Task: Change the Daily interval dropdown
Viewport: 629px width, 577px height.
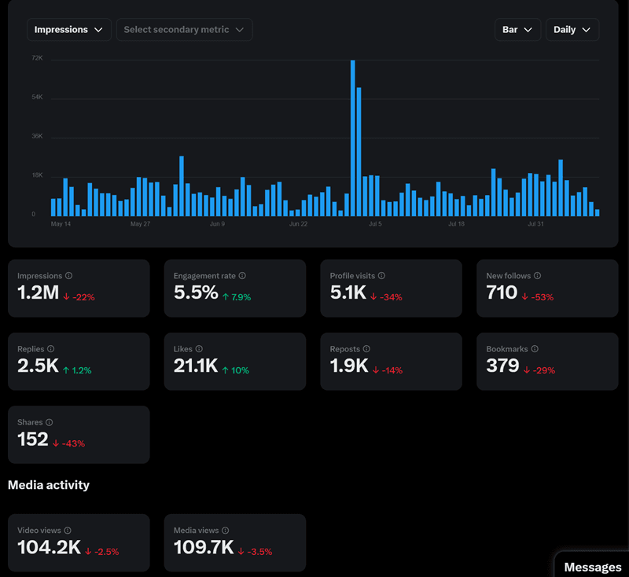Action: [572, 30]
